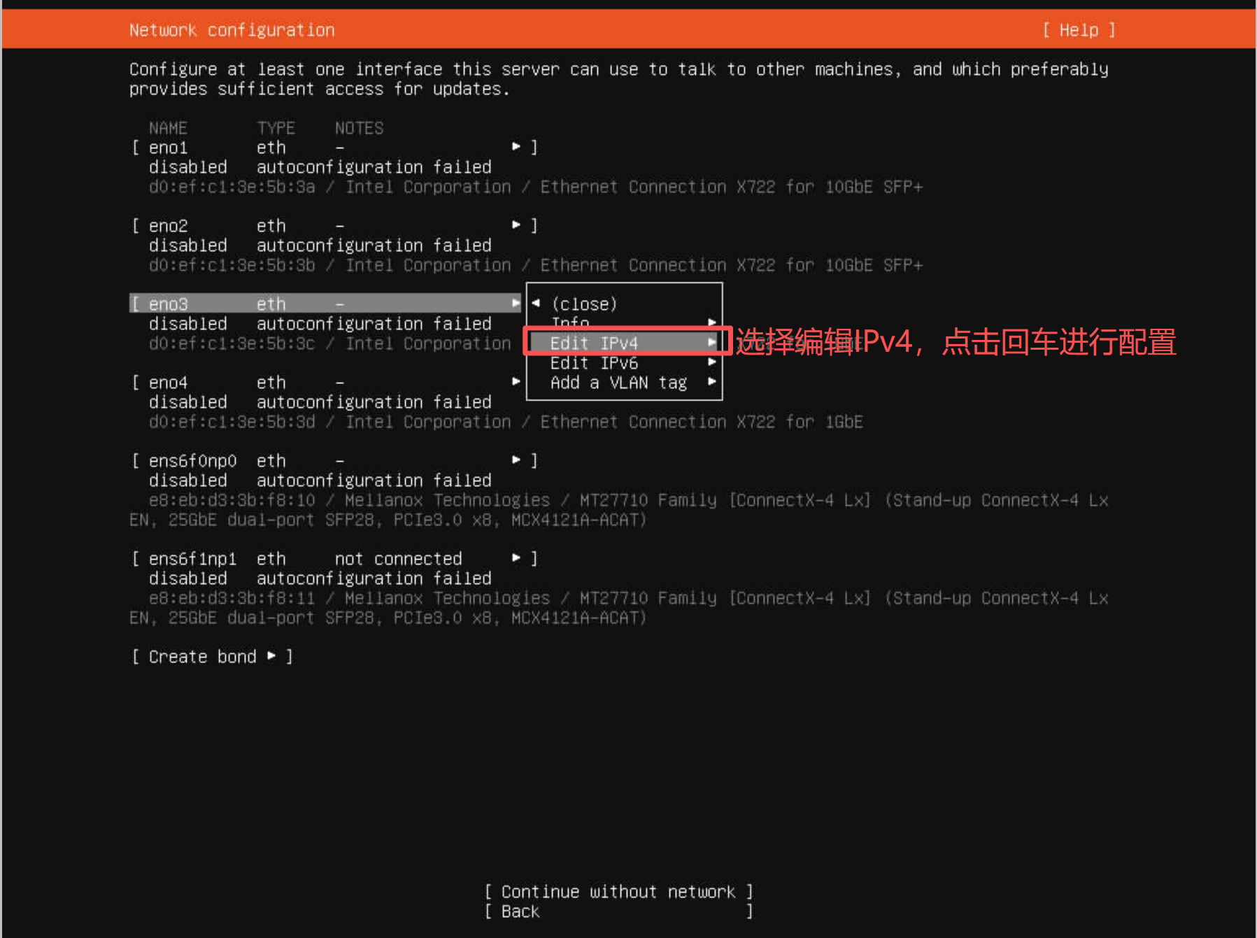This screenshot has width=1257, height=938.
Task: Close the eno3 popup with (close)
Action: 584,304
